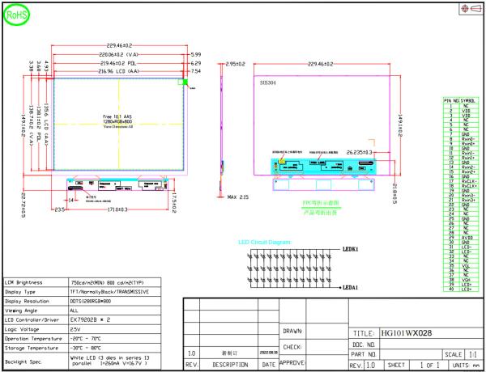Click the green RoHS logo

pos(17,15)
